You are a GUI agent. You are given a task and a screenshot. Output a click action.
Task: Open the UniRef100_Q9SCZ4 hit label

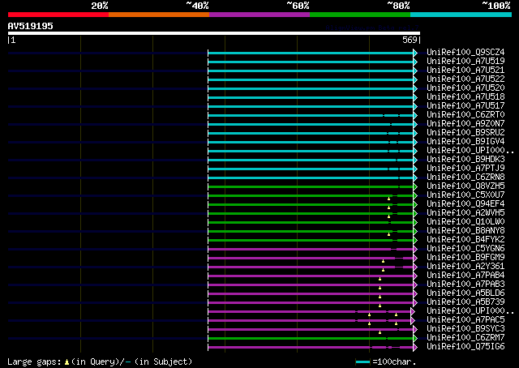tap(465, 53)
